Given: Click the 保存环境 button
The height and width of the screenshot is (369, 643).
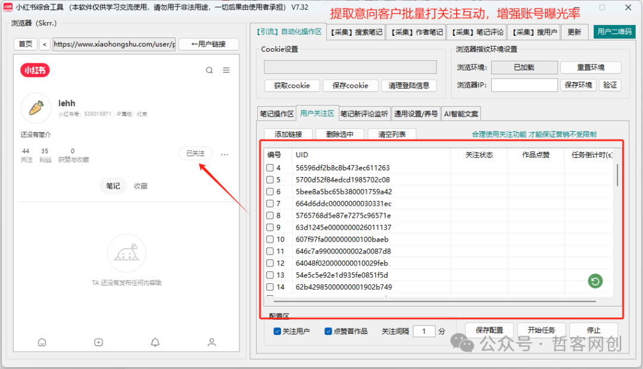Looking at the screenshot, I should tap(578, 85).
